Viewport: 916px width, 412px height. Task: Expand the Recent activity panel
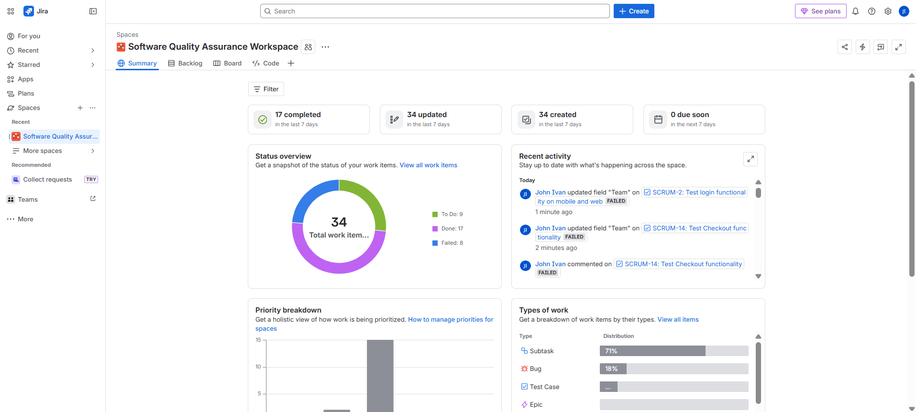tap(750, 159)
